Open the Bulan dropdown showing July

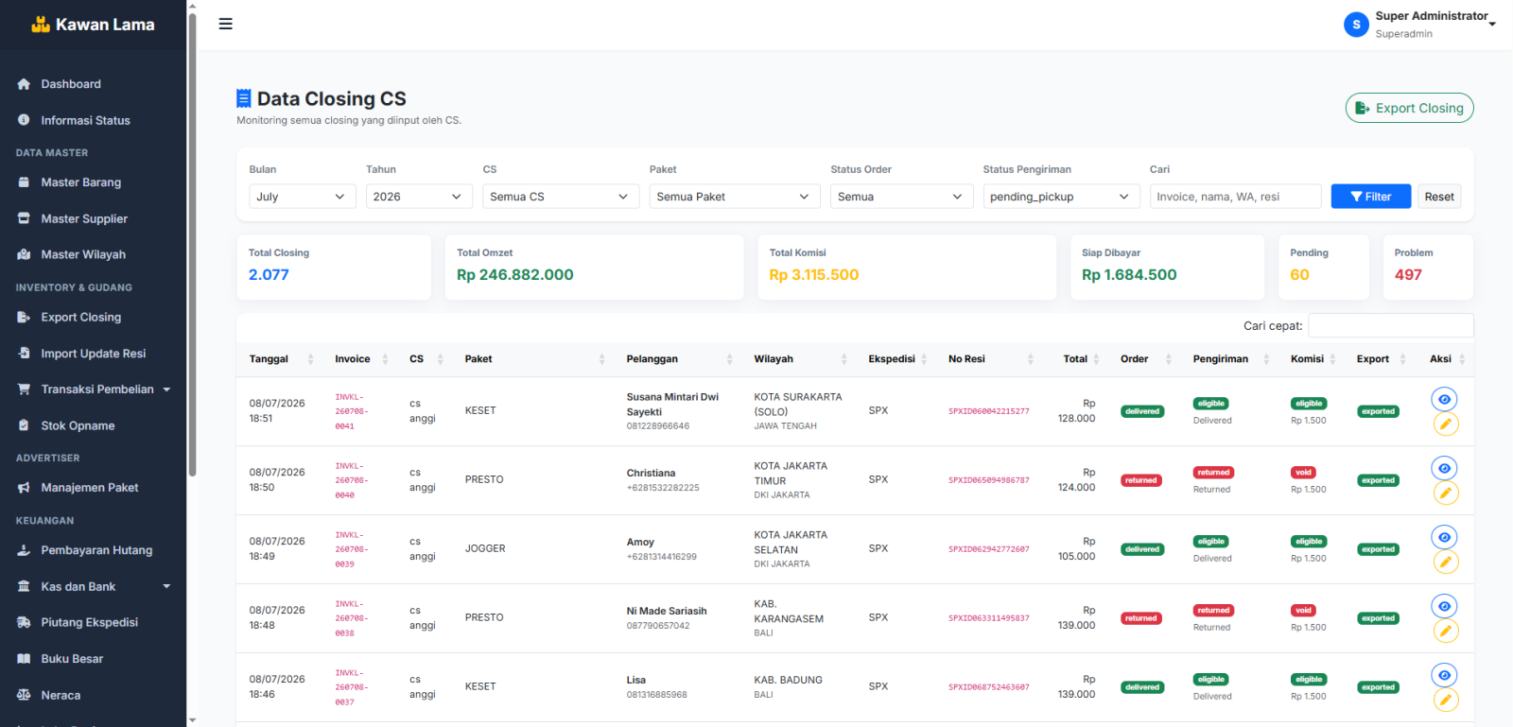(x=303, y=197)
